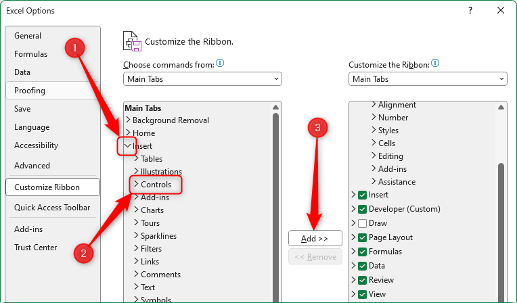Toggle the View tab checkbox
This screenshot has height=303, width=517.
pos(362,294)
